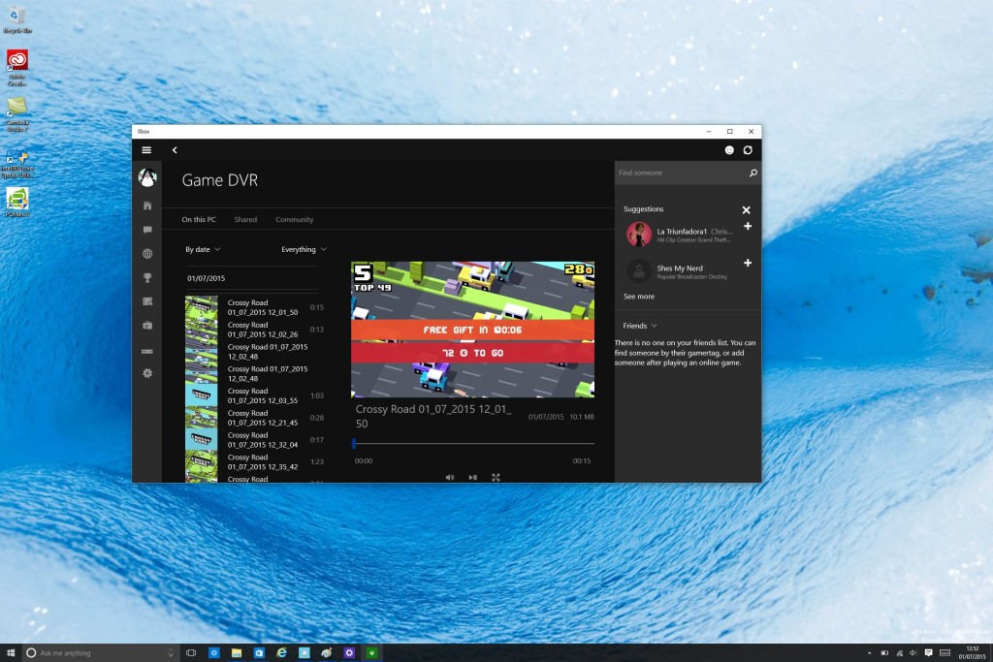Open Task View from the taskbar
This screenshot has width=993, height=662.
191,652
